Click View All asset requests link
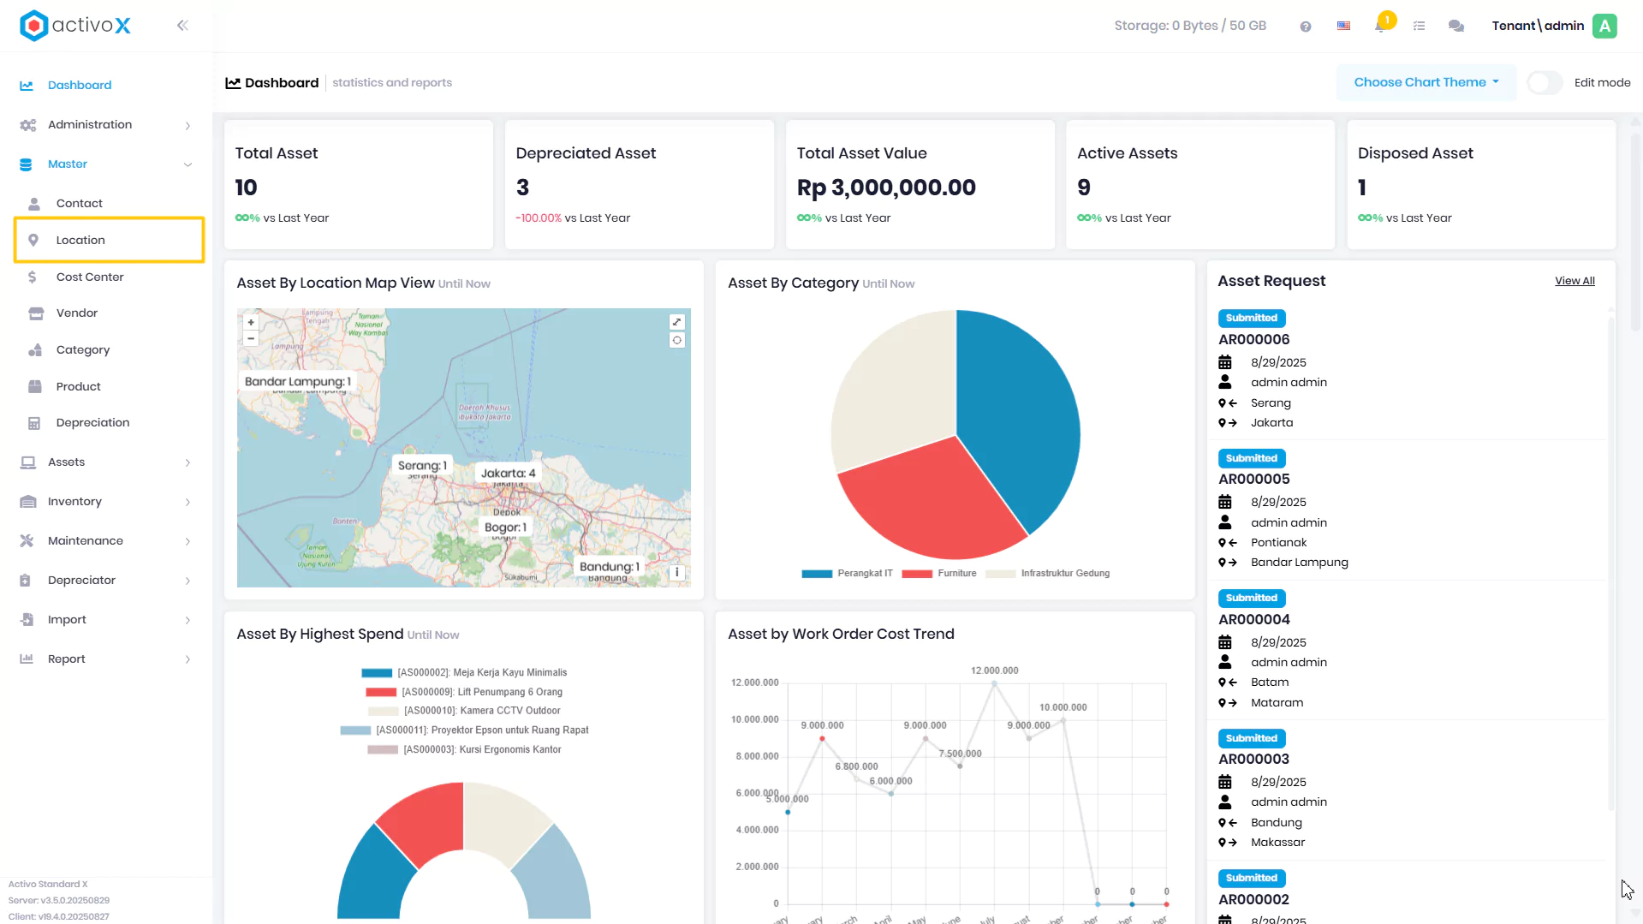 1575,281
